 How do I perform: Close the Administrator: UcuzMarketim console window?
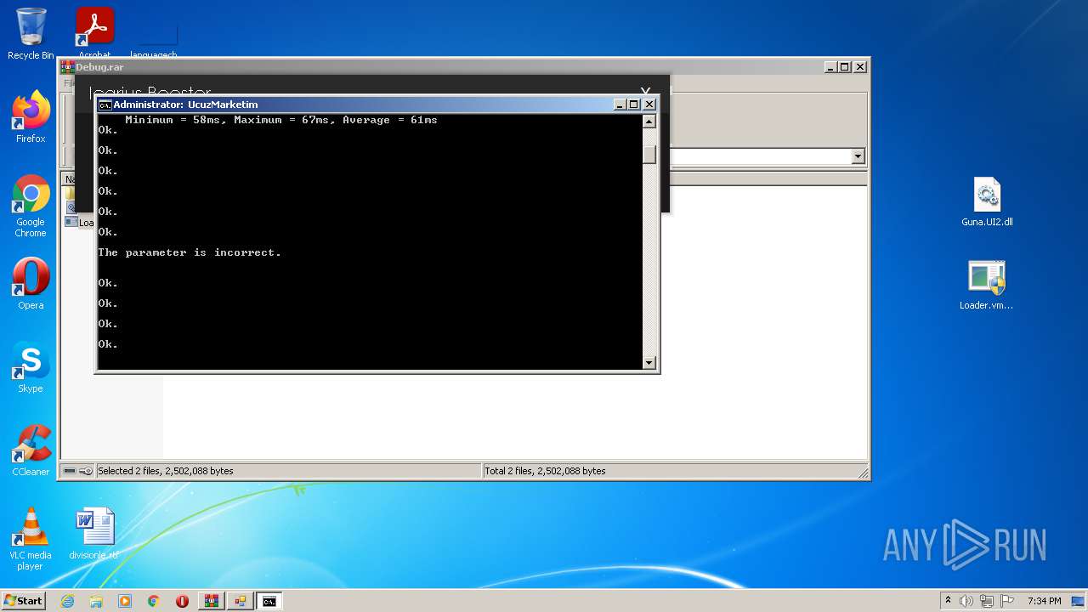click(649, 105)
